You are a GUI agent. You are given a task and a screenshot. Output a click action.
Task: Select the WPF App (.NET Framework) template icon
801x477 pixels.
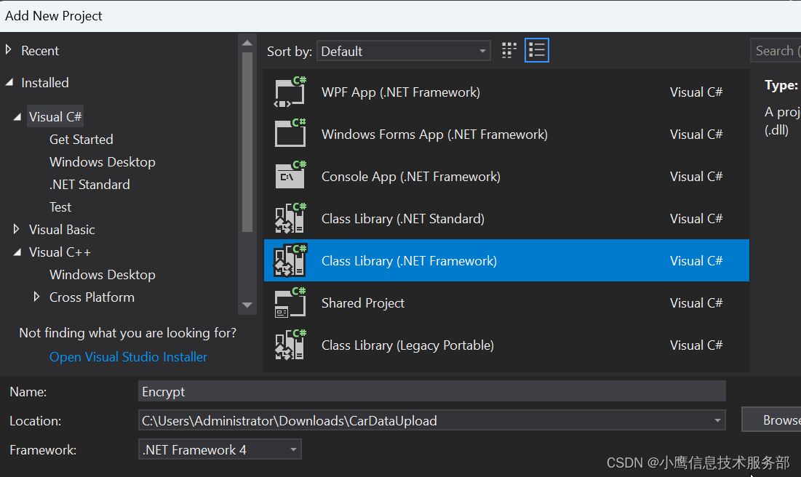290,92
